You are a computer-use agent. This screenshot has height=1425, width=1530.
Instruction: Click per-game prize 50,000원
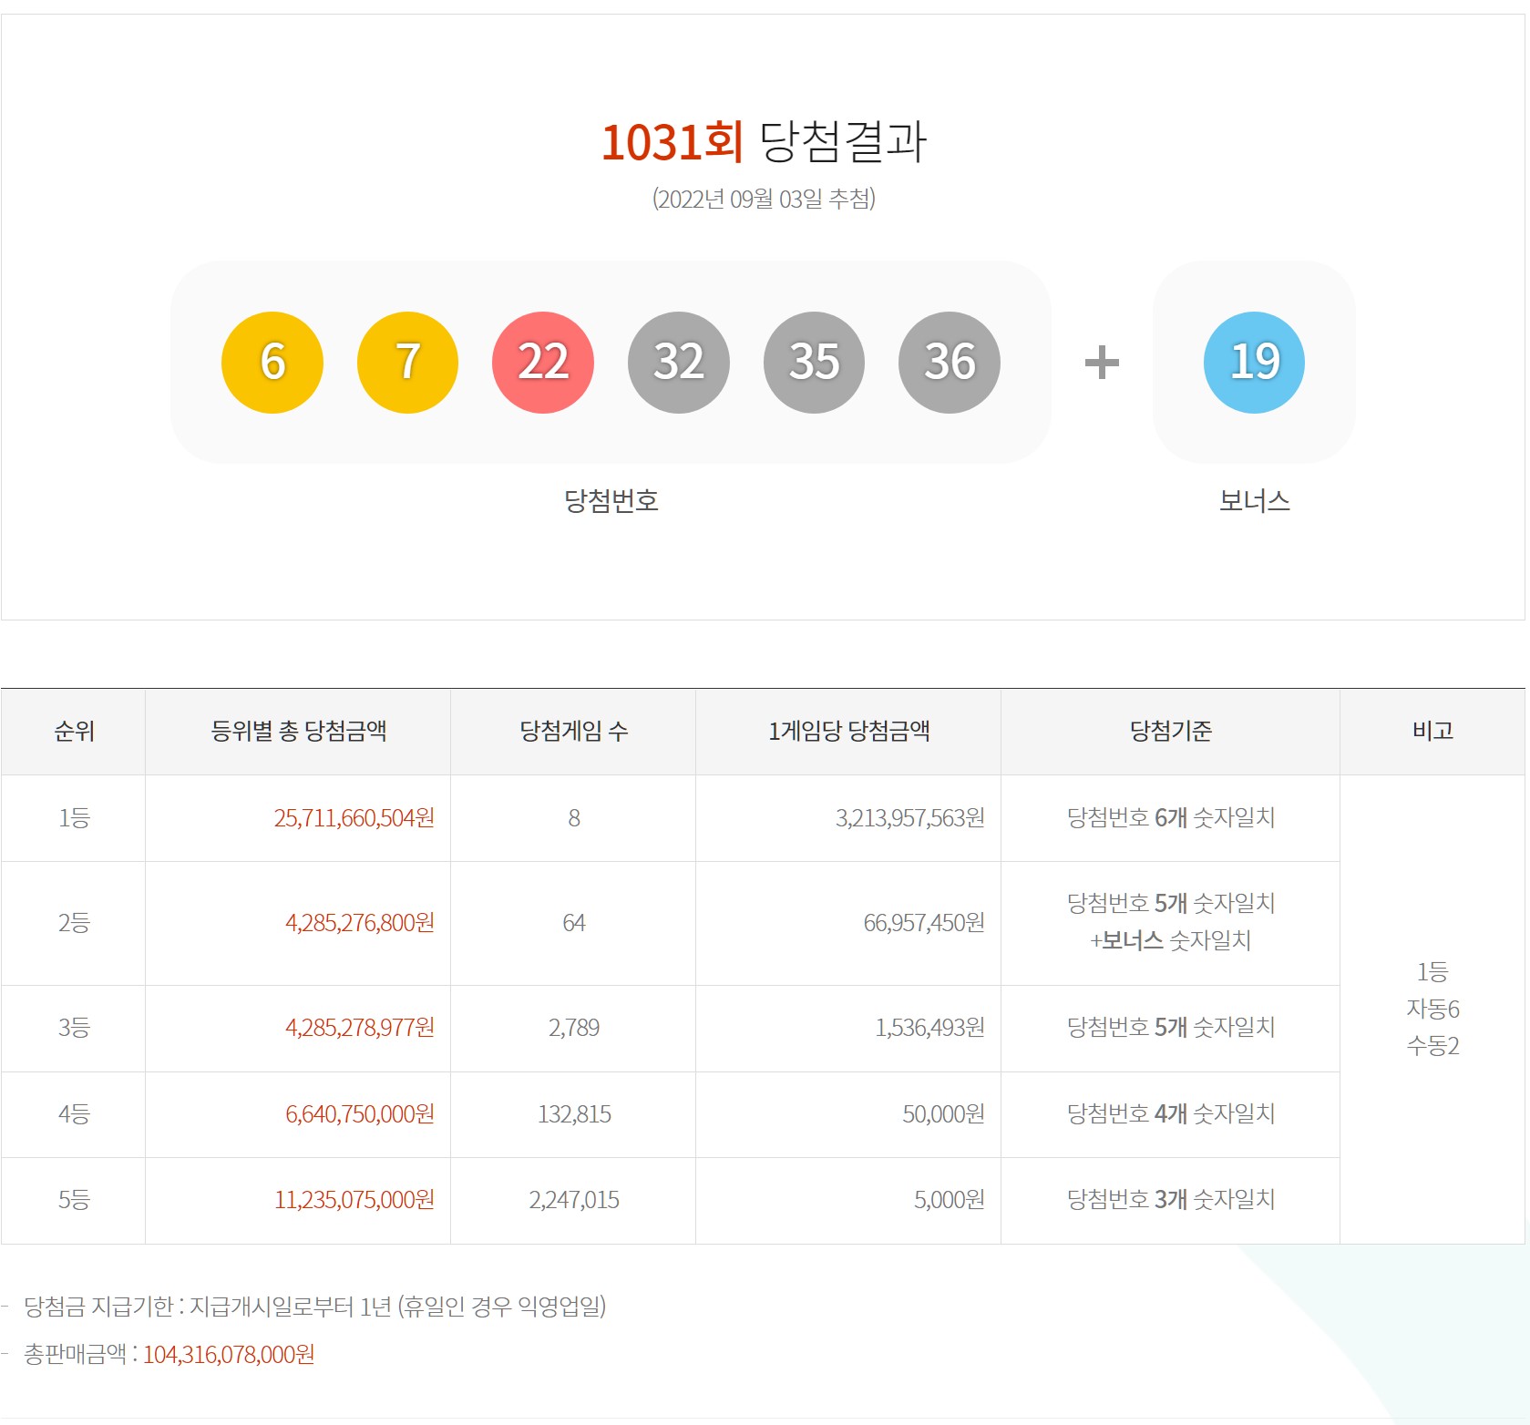tap(944, 1114)
